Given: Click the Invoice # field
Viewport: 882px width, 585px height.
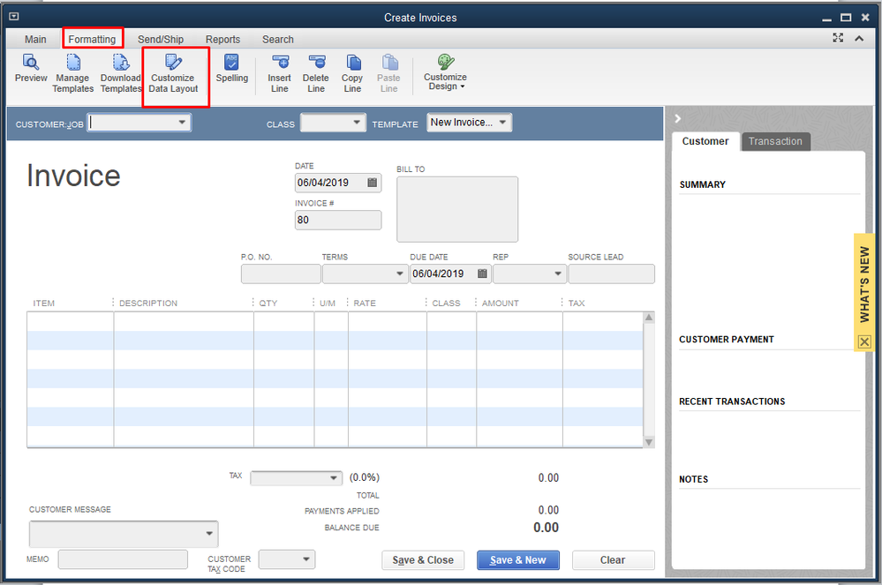Looking at the screenshot, I should coord(338,220).
